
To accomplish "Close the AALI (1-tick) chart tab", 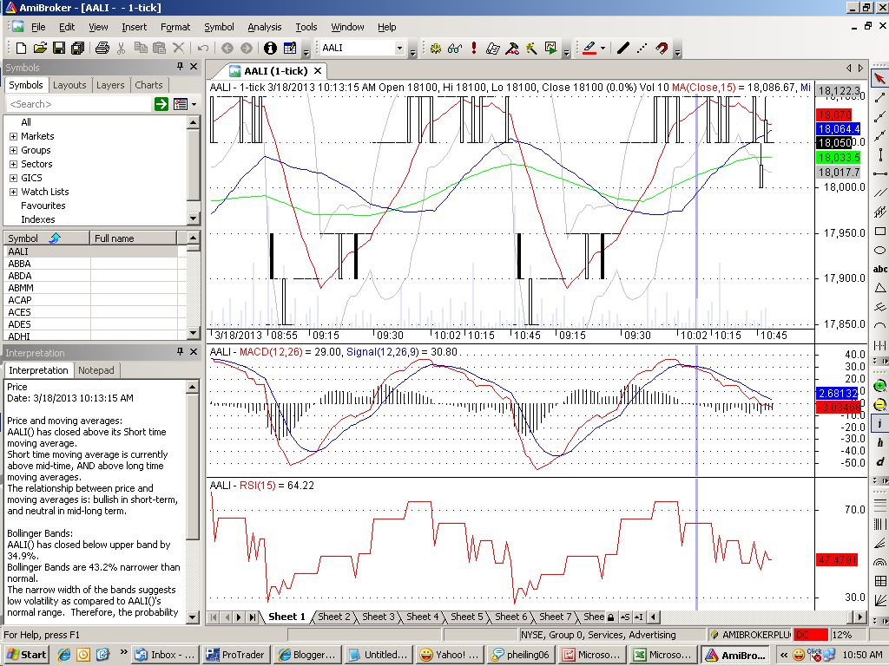I will coord(318,71).
